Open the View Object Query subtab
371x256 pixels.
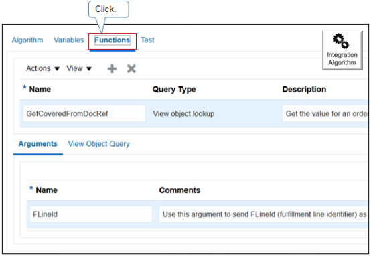point(98,144)
